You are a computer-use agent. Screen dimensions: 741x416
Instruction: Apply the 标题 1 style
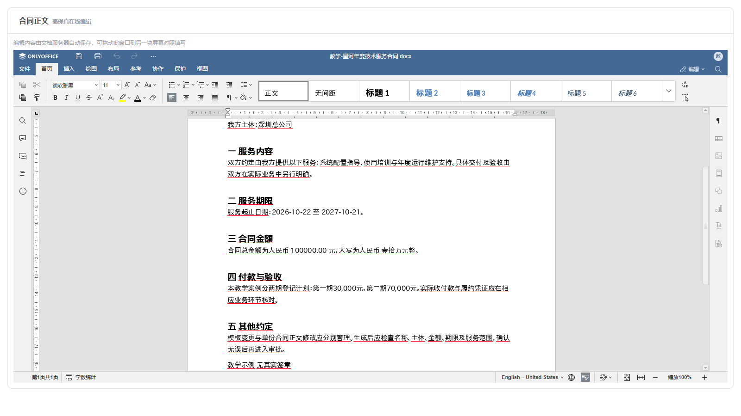[384, 91]
